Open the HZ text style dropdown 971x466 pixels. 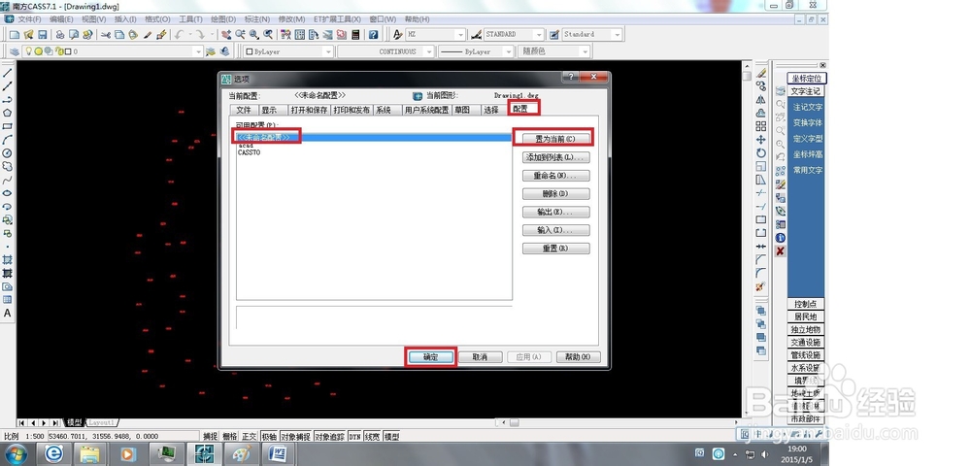(435, 35)
